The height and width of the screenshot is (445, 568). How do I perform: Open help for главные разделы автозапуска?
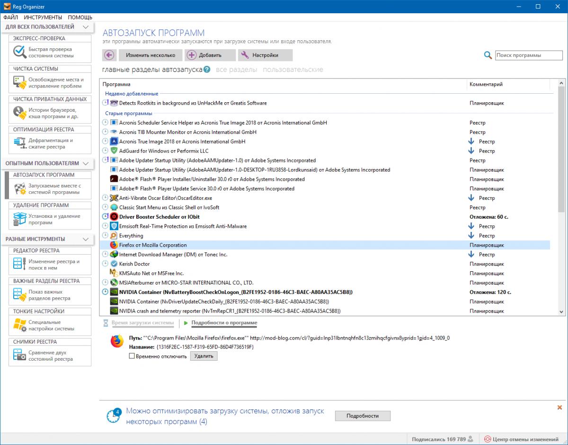pos(207,70)
